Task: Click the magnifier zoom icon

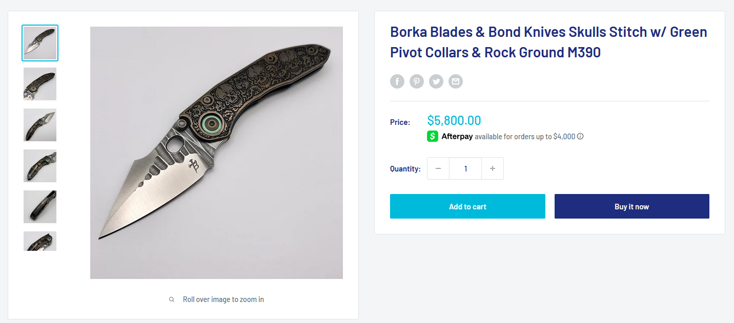Action: pos(172,299)
